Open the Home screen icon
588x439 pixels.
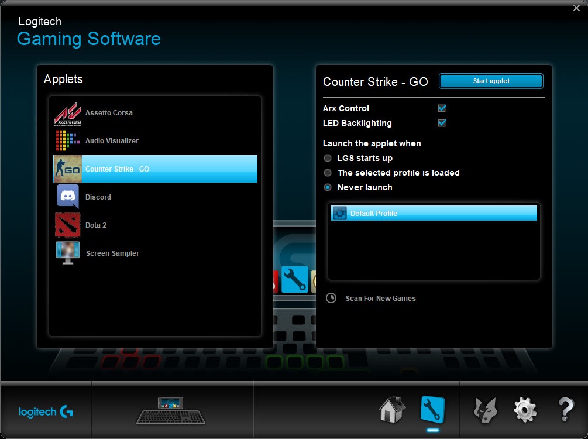point(392,410)
